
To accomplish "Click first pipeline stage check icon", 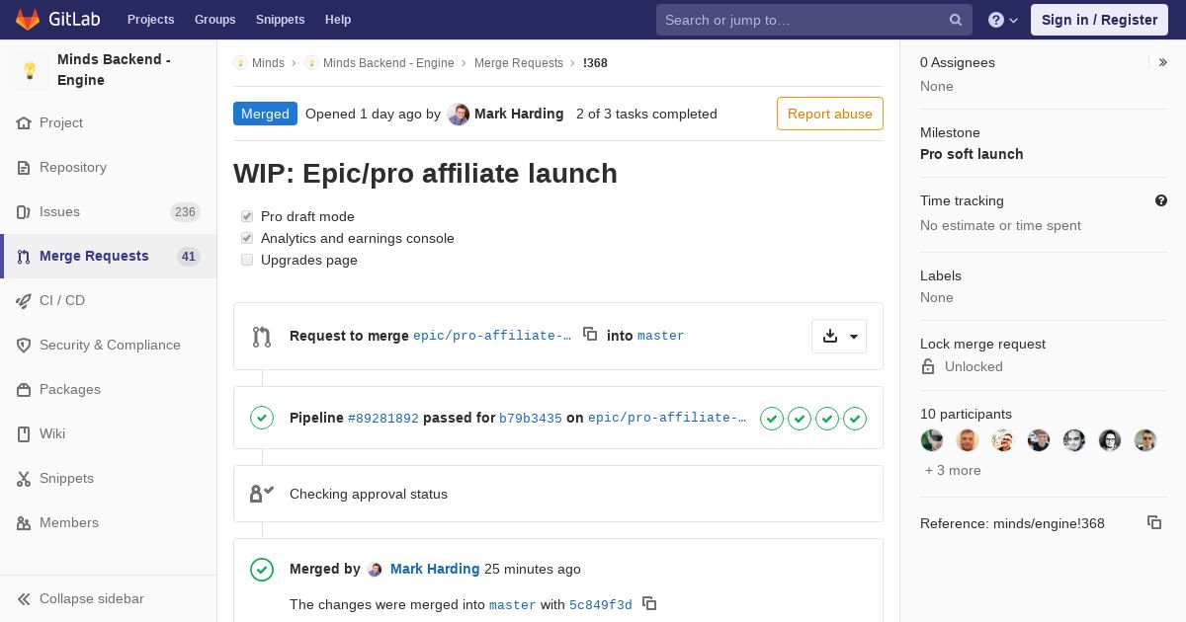I will [x=772, y=419].
